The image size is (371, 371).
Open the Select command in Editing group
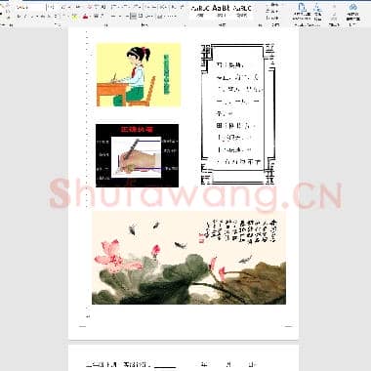pyautogui.click(x=272, y=18)
